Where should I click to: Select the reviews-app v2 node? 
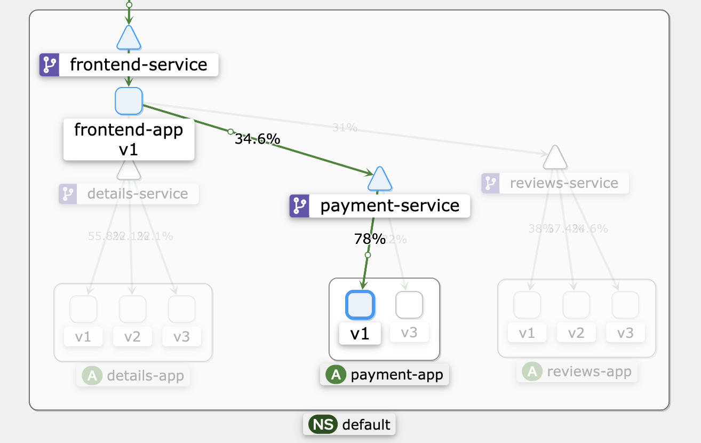[x=576, y=305]
